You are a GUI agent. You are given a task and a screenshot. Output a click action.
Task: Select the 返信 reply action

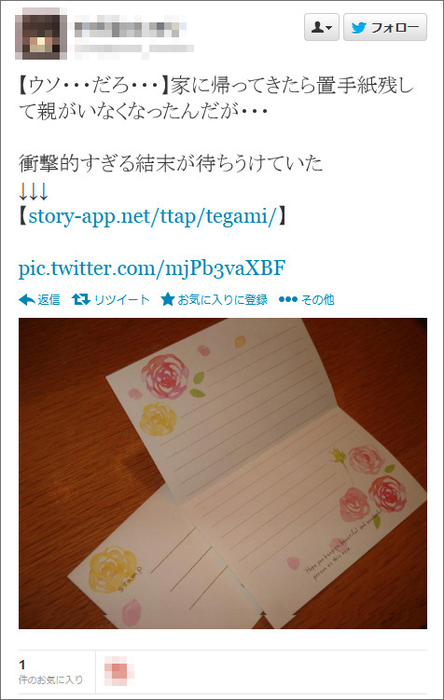coord(49,299)
